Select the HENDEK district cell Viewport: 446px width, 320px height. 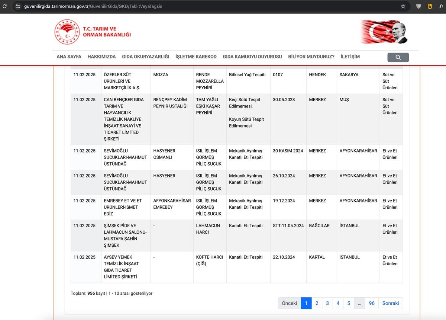tap(321, 81)
